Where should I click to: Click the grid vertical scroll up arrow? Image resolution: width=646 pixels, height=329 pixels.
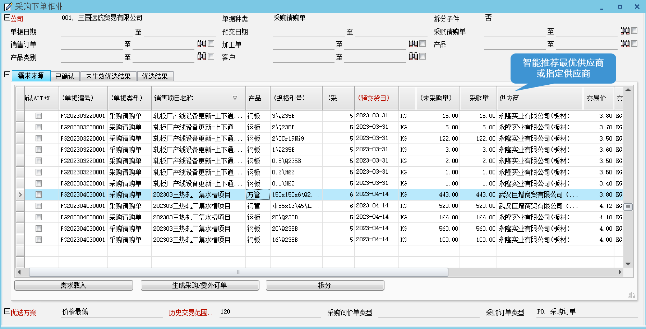click(628, 90)
